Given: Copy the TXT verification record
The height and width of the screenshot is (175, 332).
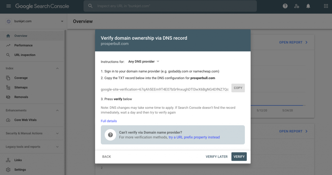Looking at the screenshot, I should point(238,88).
